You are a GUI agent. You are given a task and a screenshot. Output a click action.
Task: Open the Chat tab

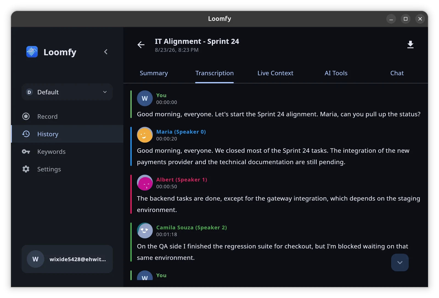pos(397,73)
